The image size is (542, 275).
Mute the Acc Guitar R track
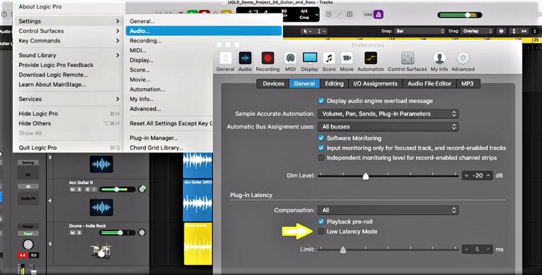click(x=72, y=190)
